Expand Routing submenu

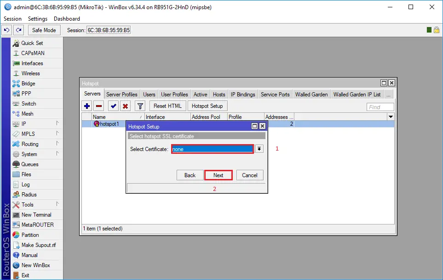[58, 144]
